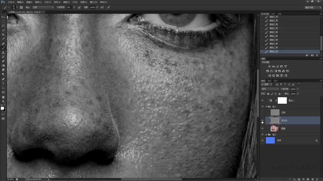Screen dimensions: 323x181
Task: Open the brush mode 正常 dropdown
Action: [x=43, y=8]
